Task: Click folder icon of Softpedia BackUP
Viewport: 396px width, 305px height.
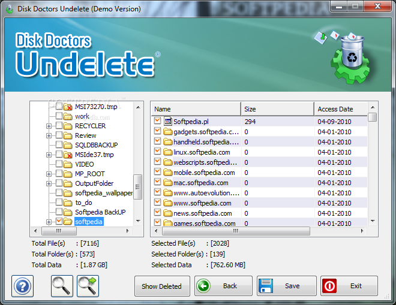Action: (68, 212)
